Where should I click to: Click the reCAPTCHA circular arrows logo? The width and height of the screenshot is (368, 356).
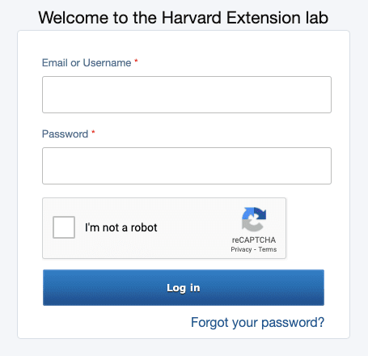[x=254, y=219]
